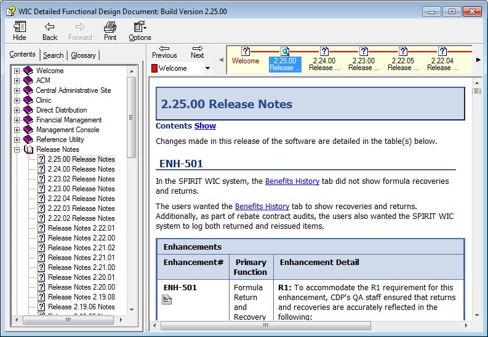
Task: Expand the Direct Distribution node
Action: (17, 110)
